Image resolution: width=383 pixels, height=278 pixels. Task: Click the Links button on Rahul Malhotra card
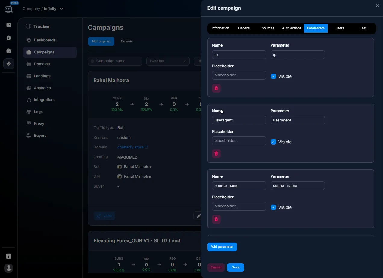(x=104, y=216)
